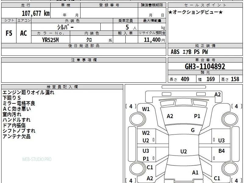This screenshot has width=244, height=183.
Task: Click the mileage value 107,677 km
Action: (x=36, y=13)
